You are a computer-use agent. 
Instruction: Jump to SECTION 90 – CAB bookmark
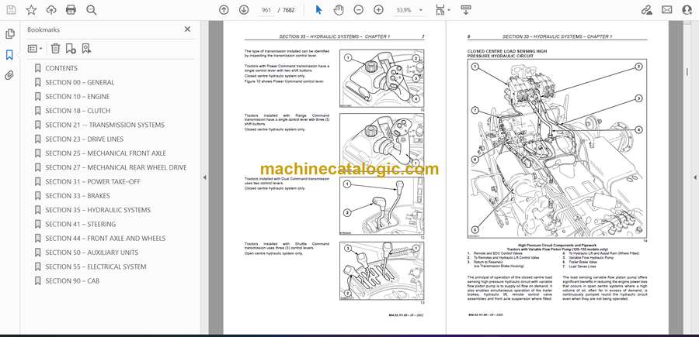[x=72, y=281]
